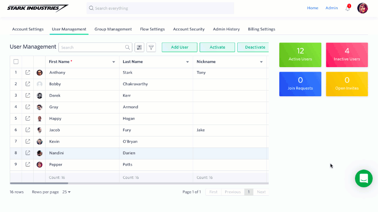The image size is (378, 212).
Task: Select the User Management tab
Action: (69, 29)
